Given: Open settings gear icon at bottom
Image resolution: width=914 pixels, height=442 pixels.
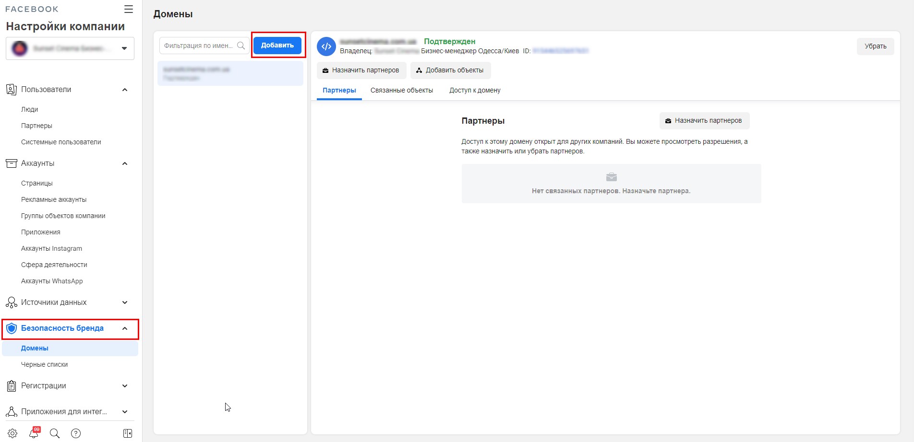Looking at the screenshot, I should coord(12,433).
